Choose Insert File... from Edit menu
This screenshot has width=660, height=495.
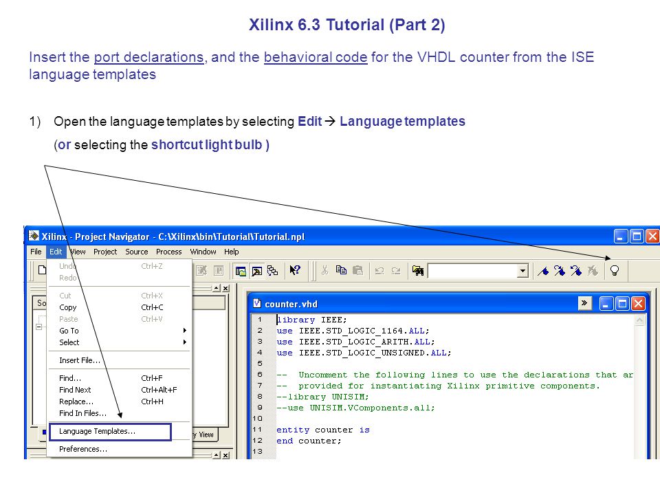[x=120, y=360]
